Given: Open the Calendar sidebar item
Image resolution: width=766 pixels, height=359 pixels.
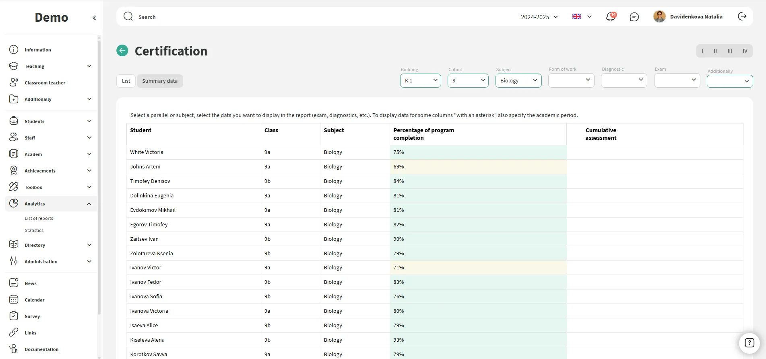Looking at the screenshot, I should pos(35,300).
